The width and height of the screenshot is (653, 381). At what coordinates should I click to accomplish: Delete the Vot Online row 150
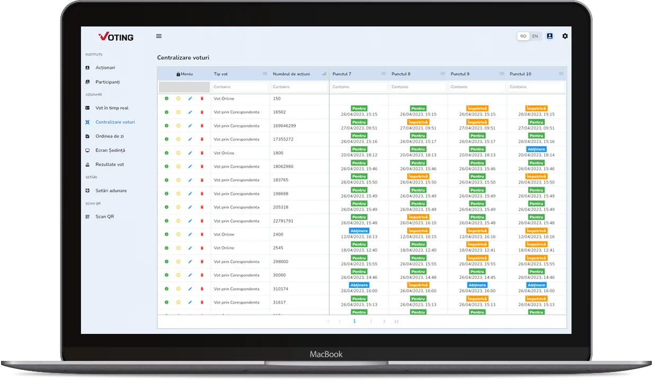(x=202, y=98)
